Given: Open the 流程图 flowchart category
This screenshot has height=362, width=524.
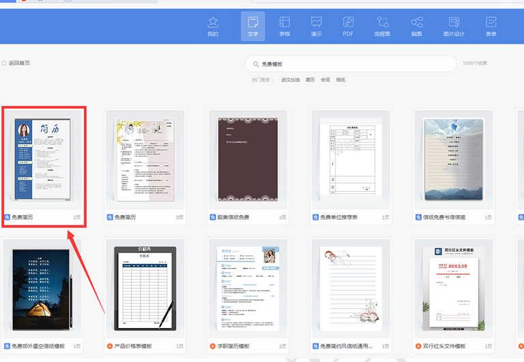Looking at the screenshot, I should [382, 27].
